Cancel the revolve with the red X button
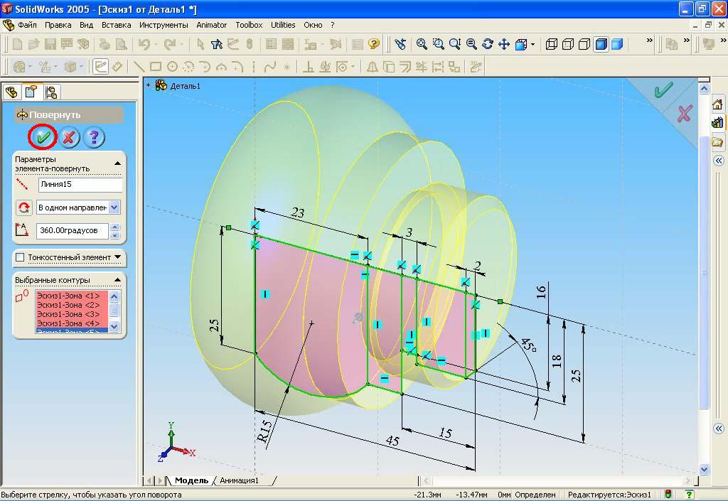Image resolution: width=728 pixels, height=501 pixels. point(69,137)
